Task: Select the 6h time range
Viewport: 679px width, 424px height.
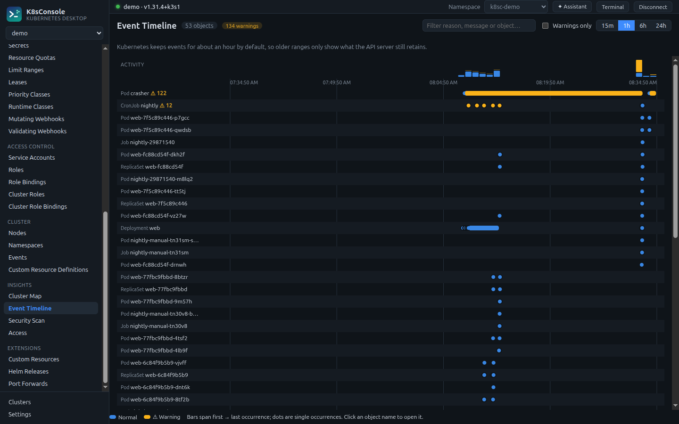Action: coord(643,26)
